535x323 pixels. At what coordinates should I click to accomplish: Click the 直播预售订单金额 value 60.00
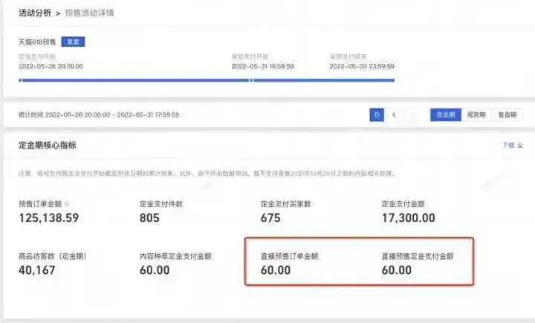276,270
